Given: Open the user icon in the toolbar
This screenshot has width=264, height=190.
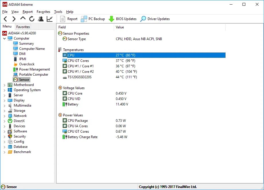Looking at the screenshot, I should pos(41,19).
